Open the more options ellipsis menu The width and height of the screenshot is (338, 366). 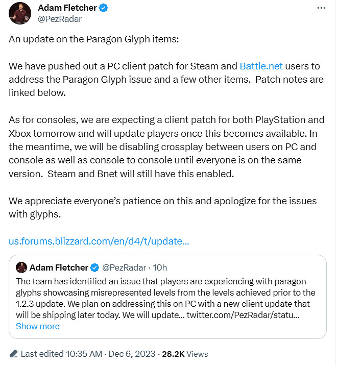pyautogui.click(x=321, y=9)
